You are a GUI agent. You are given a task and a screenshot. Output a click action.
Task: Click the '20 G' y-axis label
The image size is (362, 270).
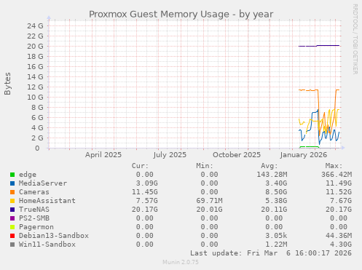tap(35, 46)
